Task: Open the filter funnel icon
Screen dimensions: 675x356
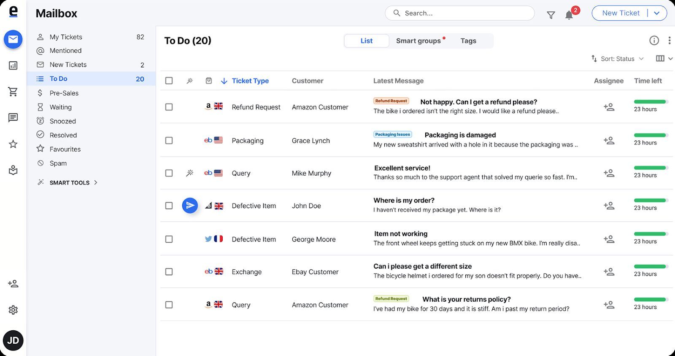Action: tap(551, 15)
